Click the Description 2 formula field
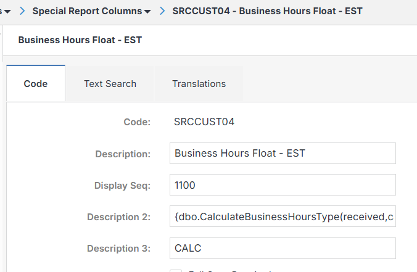 [282, 216]
